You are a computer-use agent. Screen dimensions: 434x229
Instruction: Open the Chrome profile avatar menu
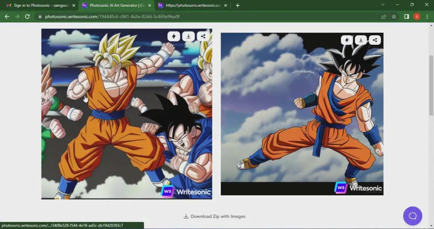point(417,17)
